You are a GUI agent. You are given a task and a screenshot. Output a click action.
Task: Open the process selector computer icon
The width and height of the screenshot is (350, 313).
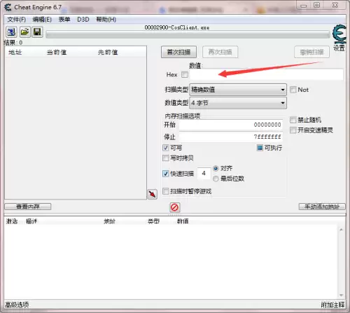point(11,32)
